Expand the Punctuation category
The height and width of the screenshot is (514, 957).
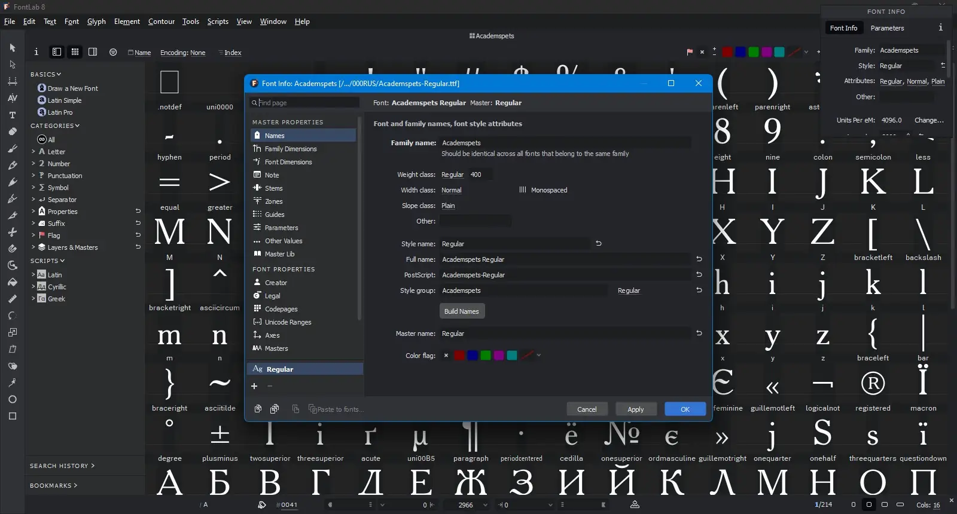(x=33, y=176)
